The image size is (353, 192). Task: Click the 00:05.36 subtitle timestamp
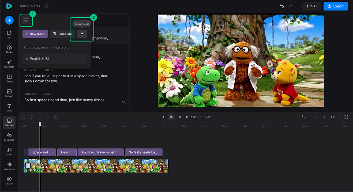tap(30, 70)
